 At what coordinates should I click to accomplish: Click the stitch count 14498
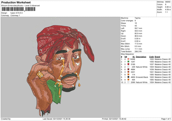point(132,59)
